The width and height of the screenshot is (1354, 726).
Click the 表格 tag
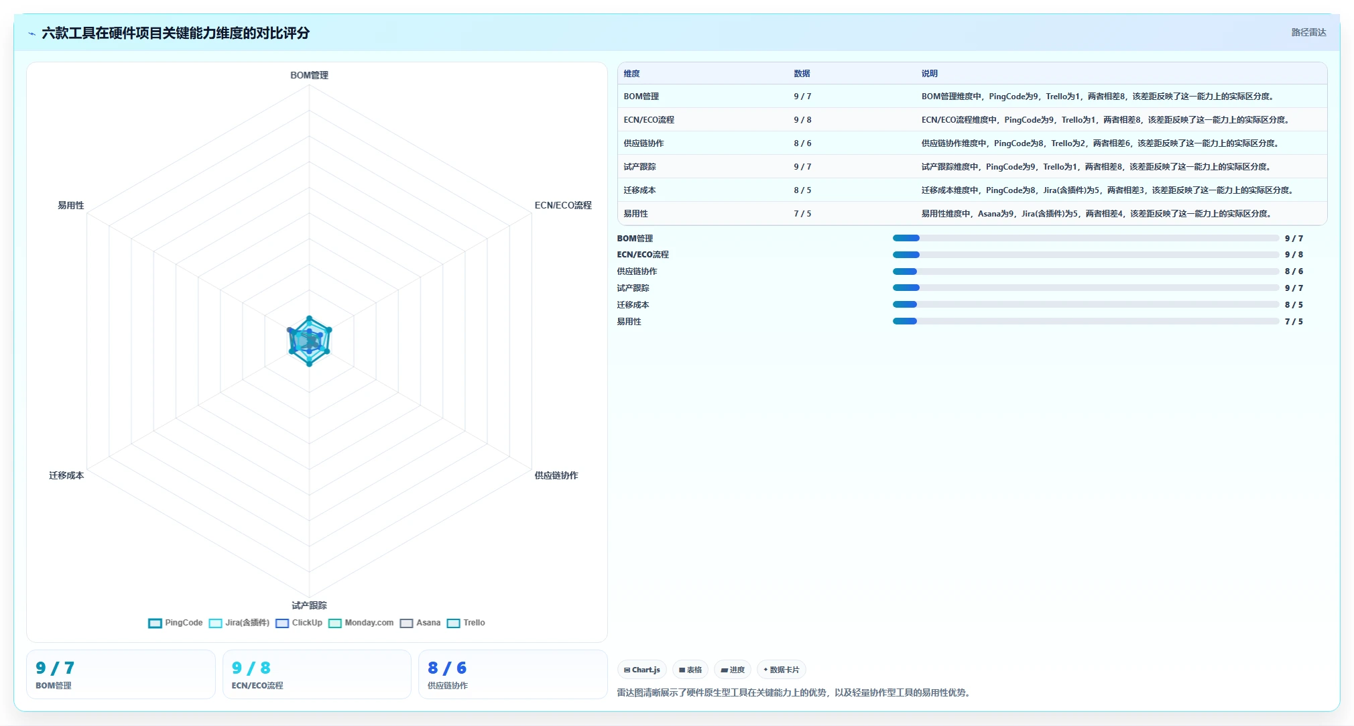(690, 670)
